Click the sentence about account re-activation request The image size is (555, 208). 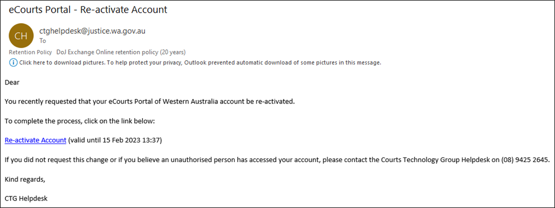(x=150, y=102)
